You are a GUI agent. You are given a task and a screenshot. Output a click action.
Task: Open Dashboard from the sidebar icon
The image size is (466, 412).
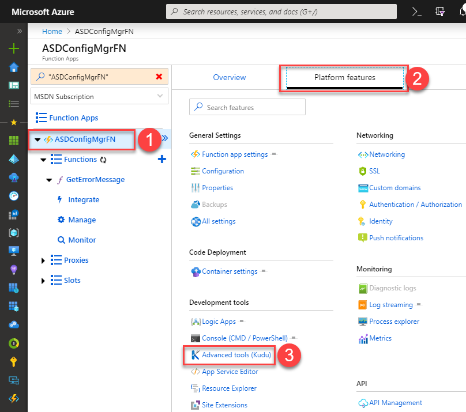click(x=14, y=85)
